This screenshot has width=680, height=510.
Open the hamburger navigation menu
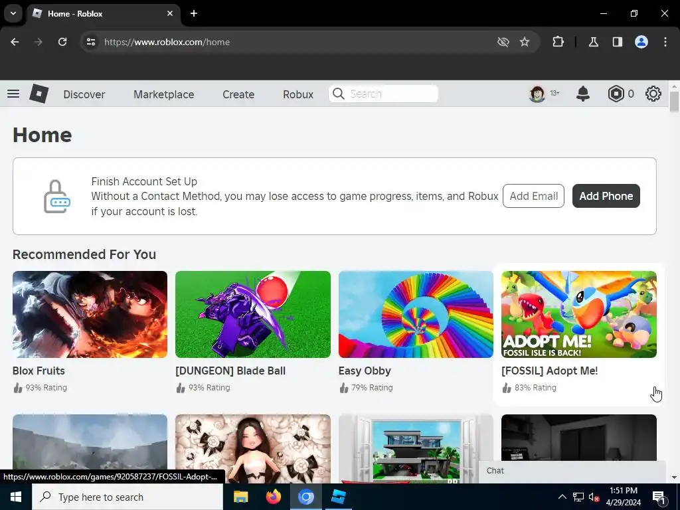coord(13,94)
